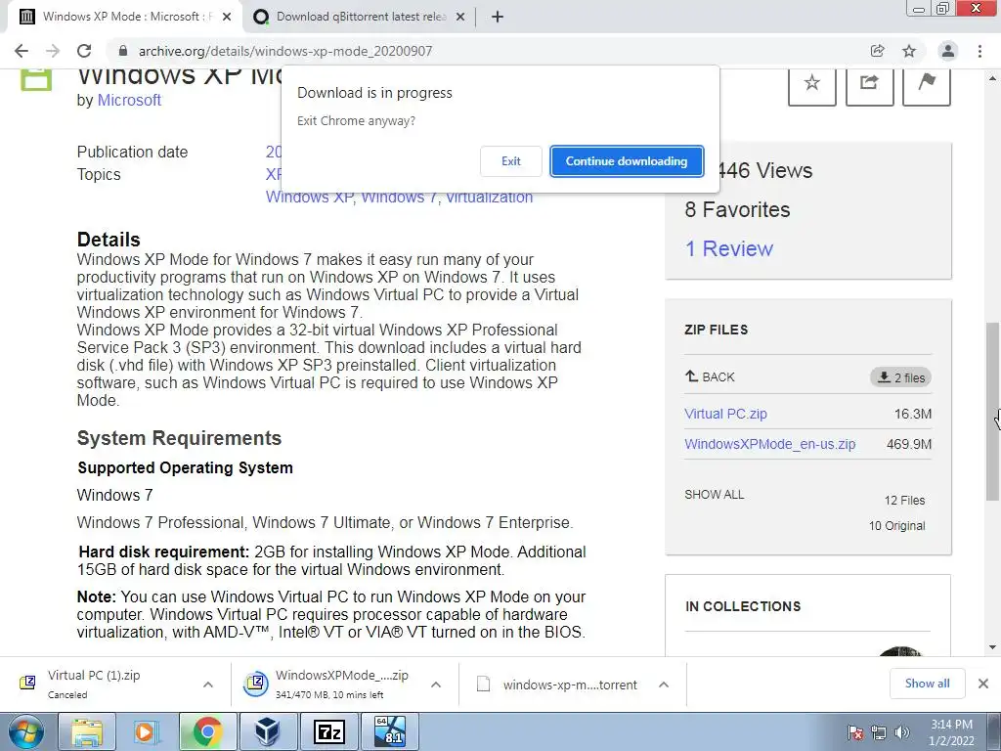1001x751 pixels.
Task: Expand options for Virtual PC (1).zip download
Action: pyautogui.click(x=208, y=685)
